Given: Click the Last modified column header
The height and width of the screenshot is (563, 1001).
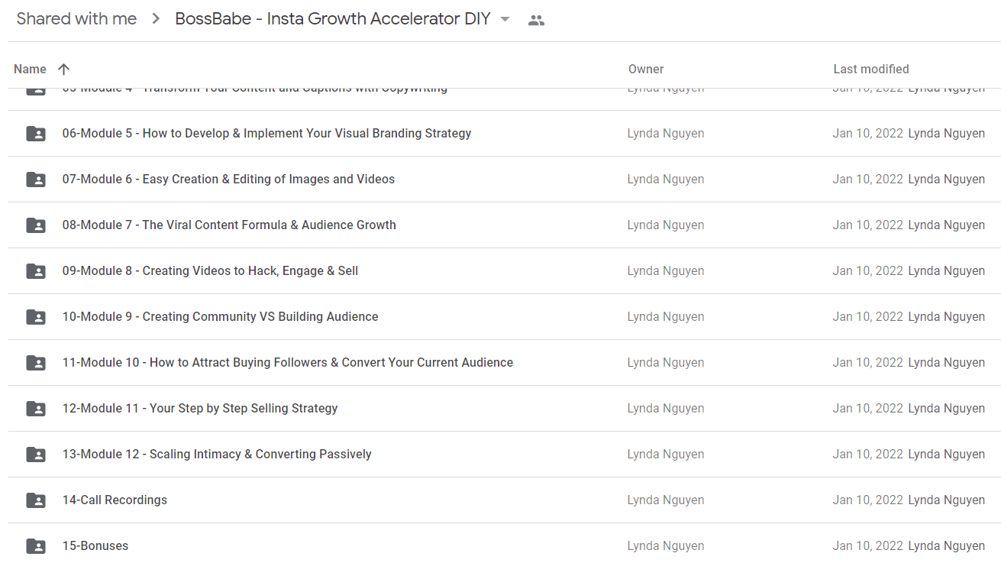Looking at the screenshot, I should click(871, 69).
